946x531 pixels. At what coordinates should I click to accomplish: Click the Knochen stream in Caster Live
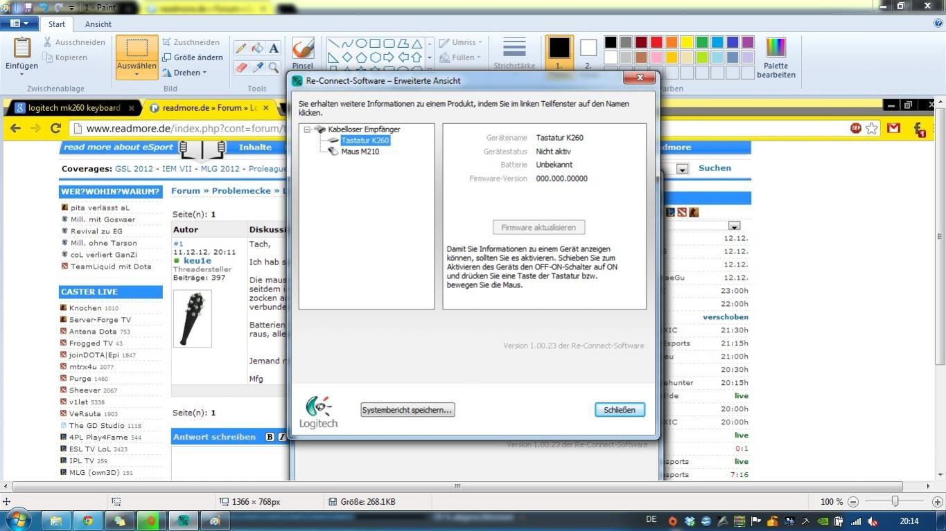tap(85, 308)
